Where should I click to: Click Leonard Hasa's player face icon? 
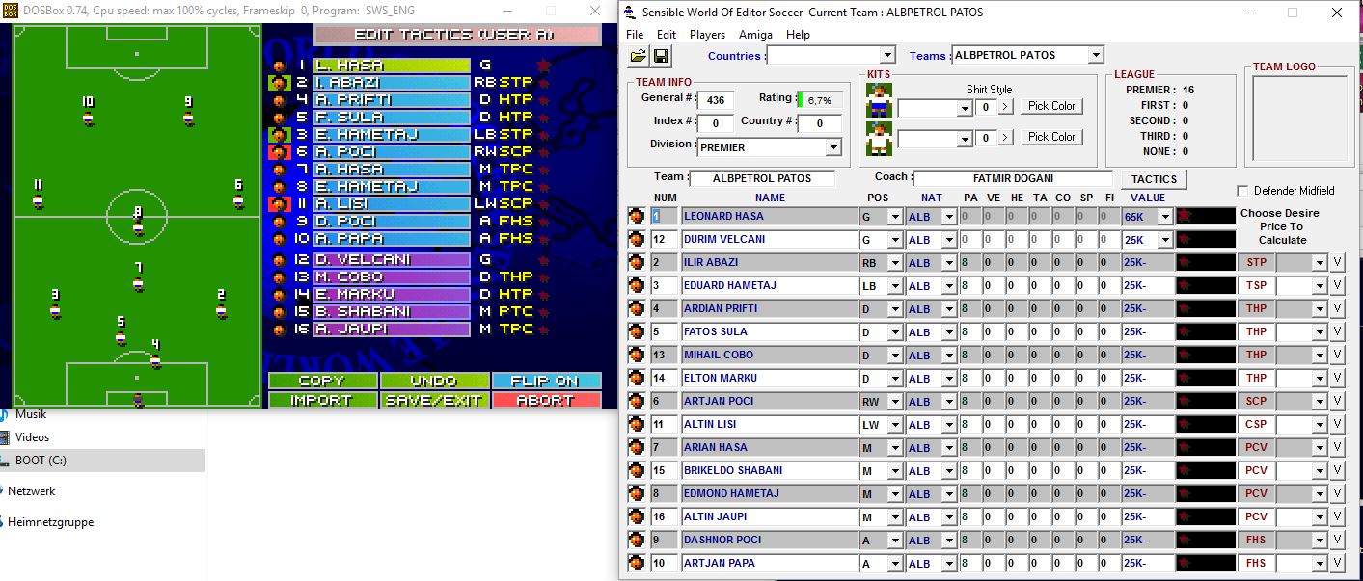tap(636, 217)
